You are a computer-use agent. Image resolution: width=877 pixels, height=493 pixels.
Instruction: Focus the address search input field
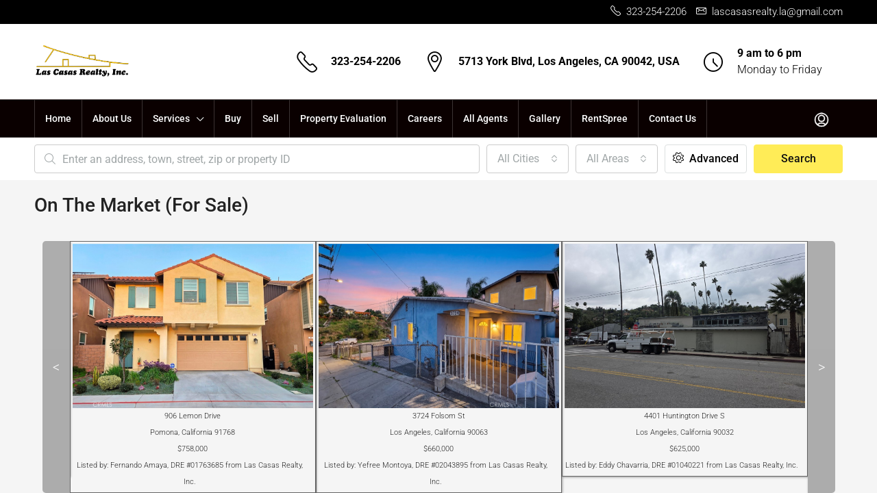(x=267, y=159)
